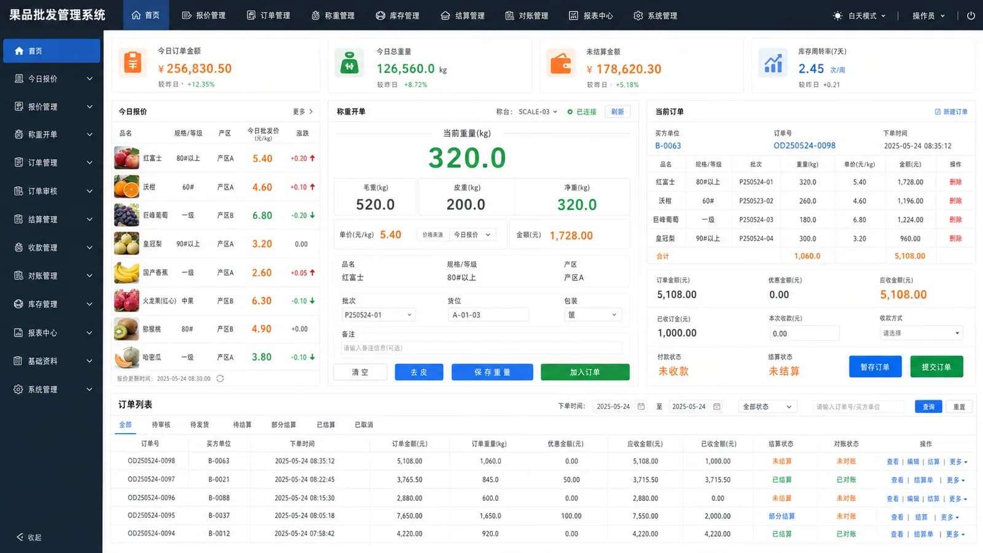
Task: Refresh the price update time icon
Action: pos(220,378)
